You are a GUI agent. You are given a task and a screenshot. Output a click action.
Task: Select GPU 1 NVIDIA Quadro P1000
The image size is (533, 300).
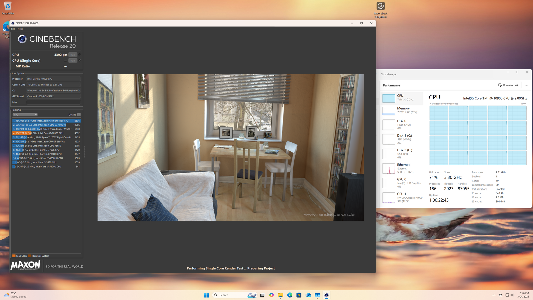(402, 197)
